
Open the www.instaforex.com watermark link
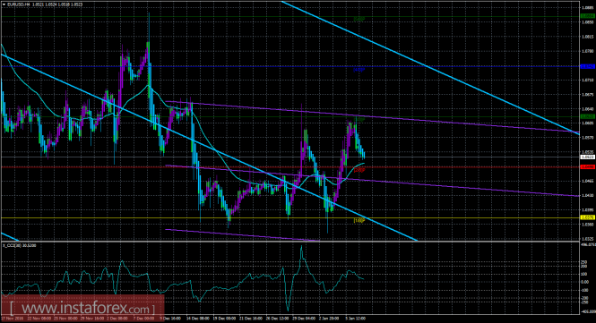click(x=82, y=308)
